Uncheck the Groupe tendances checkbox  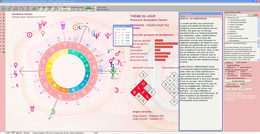(238, 67)
